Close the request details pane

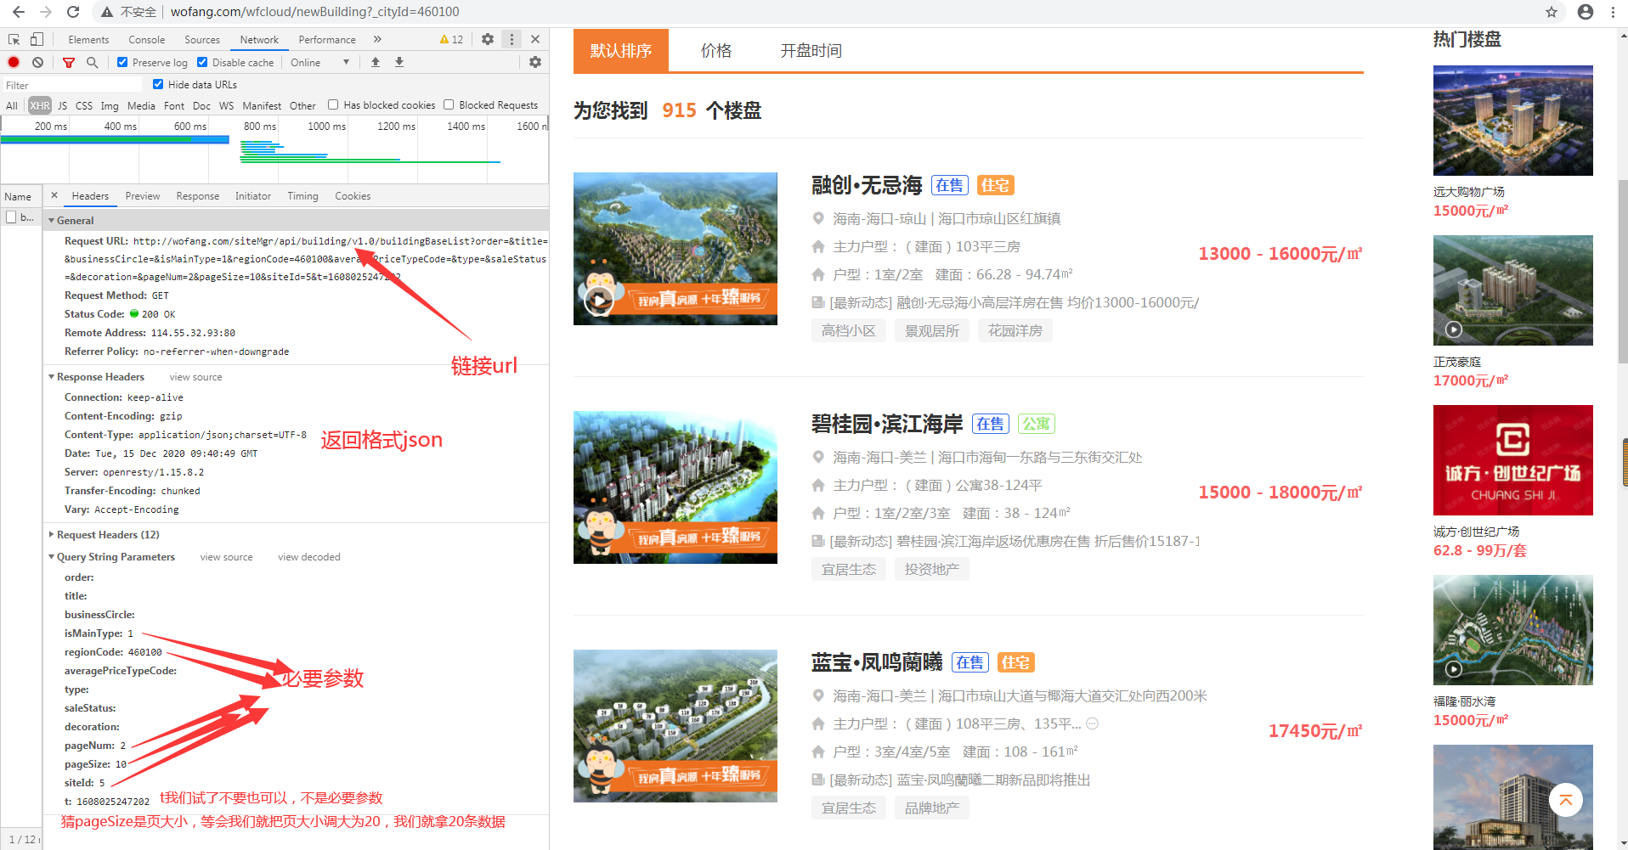[54, 195]
